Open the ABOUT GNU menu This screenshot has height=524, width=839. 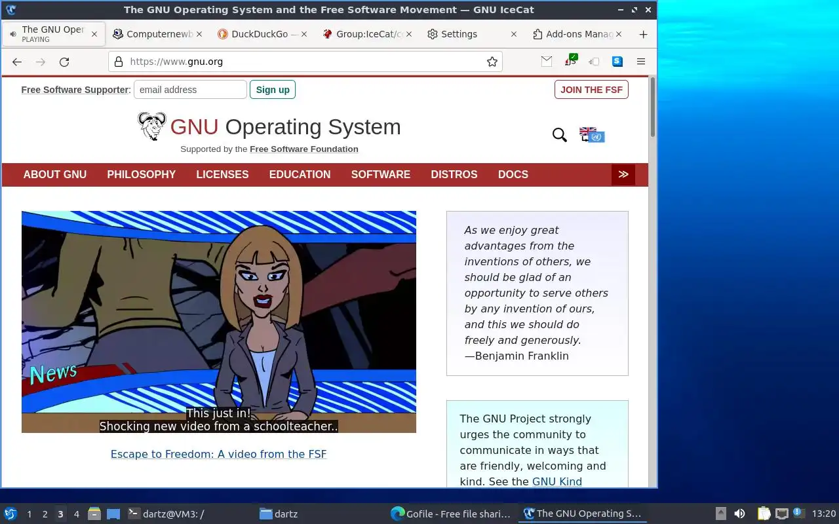(x=55, y=174)
